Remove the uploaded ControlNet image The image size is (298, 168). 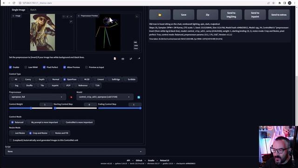tap(71, 17)
